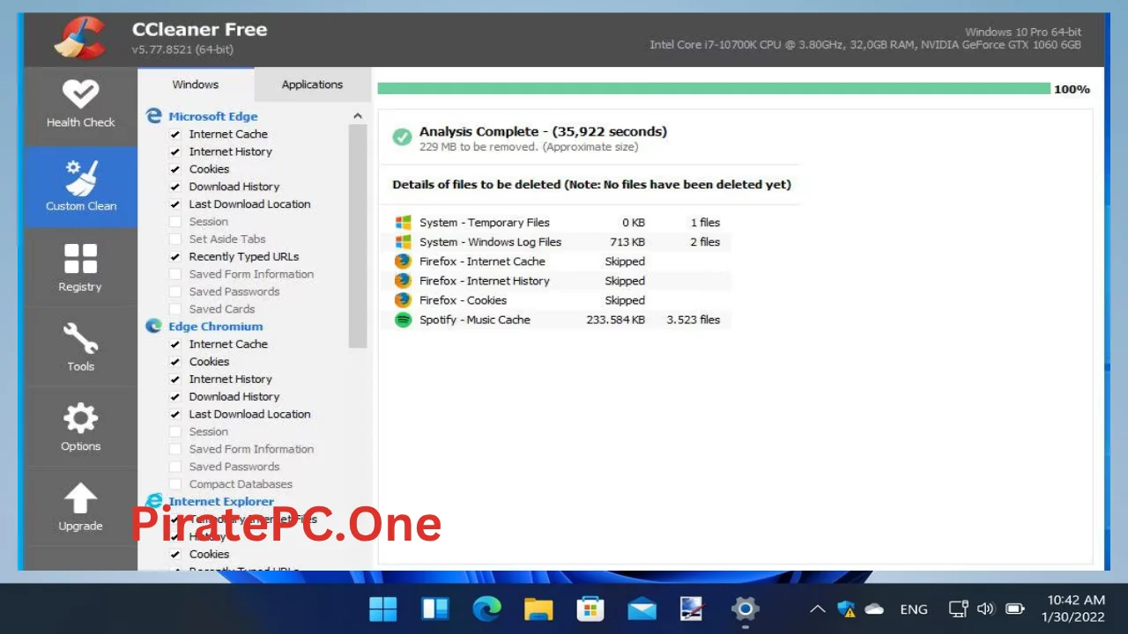Screen dimensions: 1128x634
Task: Click the Windows Security shield tray icon
Action: coord(846,608)
